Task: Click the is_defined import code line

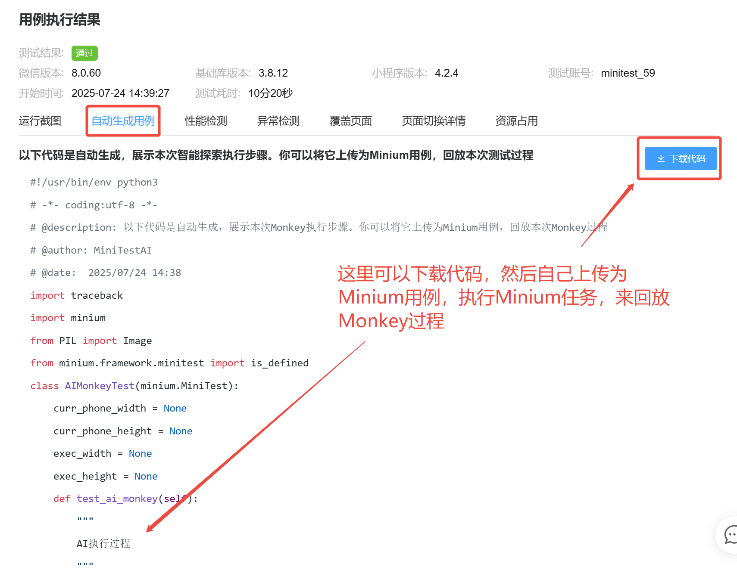Action: tap(169, 363)
